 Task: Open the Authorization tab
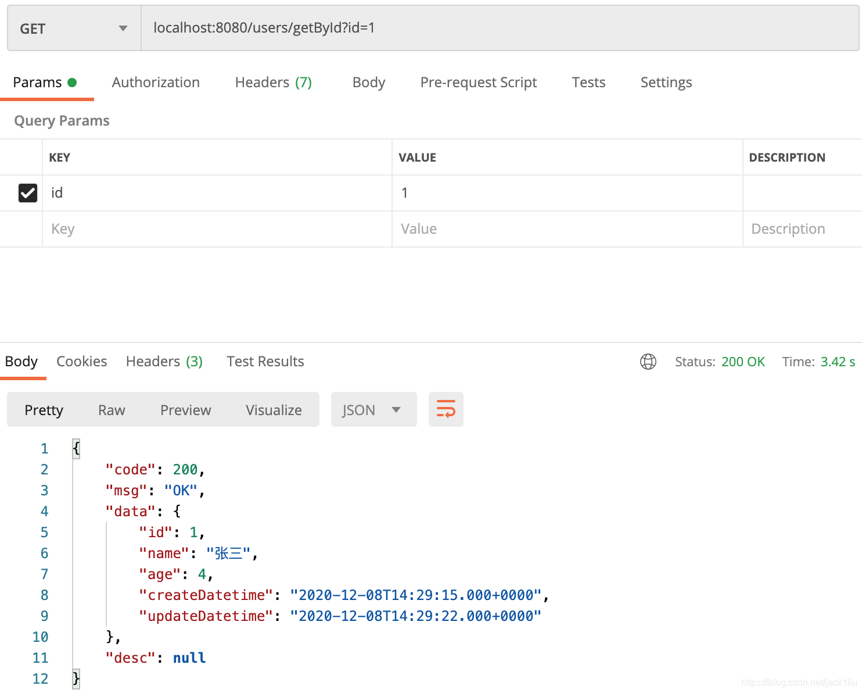point(156,83)
